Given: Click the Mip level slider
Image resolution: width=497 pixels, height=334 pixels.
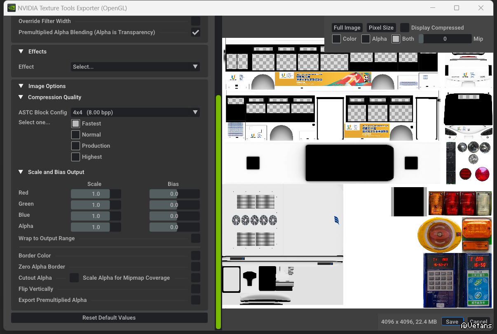Looking at the screenshot, I should tap(445, 39).
